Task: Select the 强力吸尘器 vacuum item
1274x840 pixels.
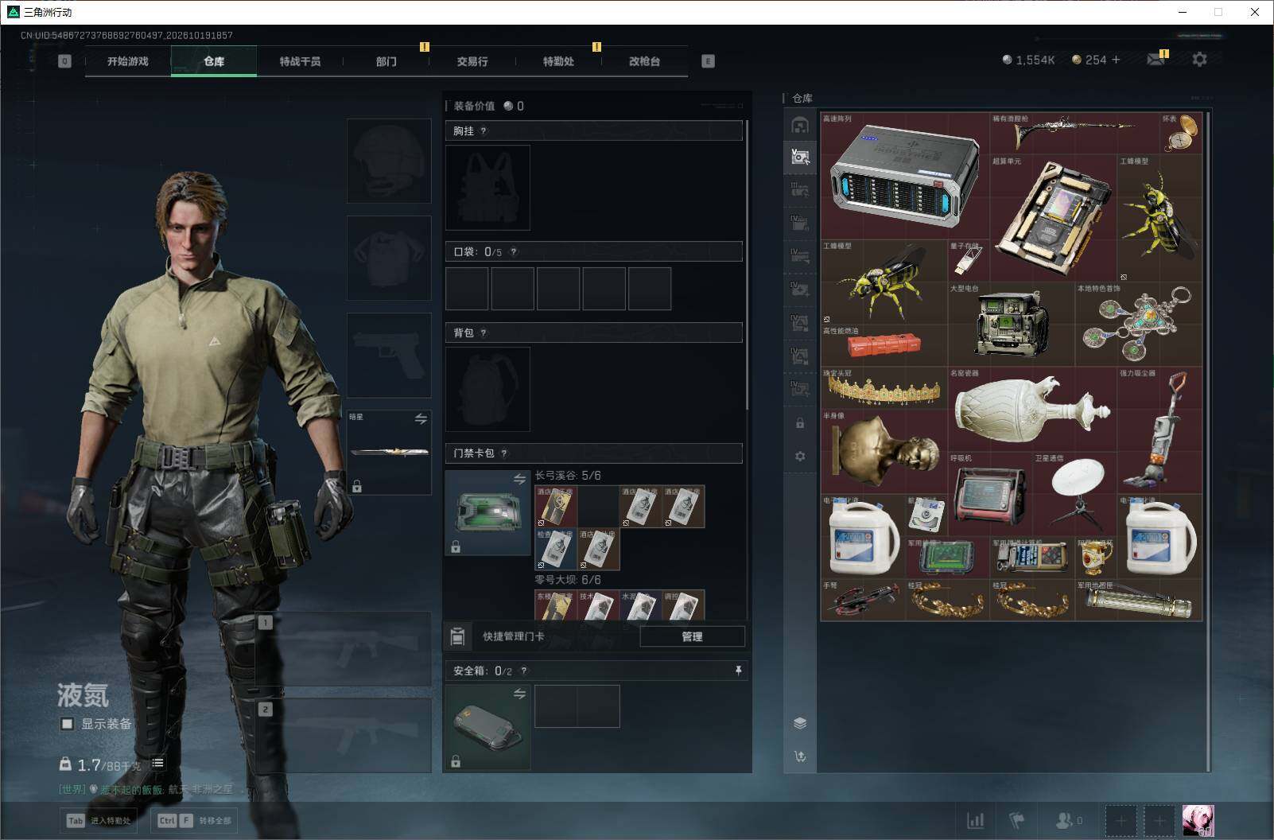Action: 1159,430
